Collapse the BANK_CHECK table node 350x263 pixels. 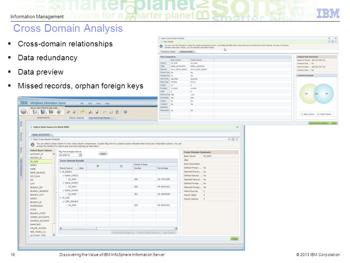coord(63,176)
